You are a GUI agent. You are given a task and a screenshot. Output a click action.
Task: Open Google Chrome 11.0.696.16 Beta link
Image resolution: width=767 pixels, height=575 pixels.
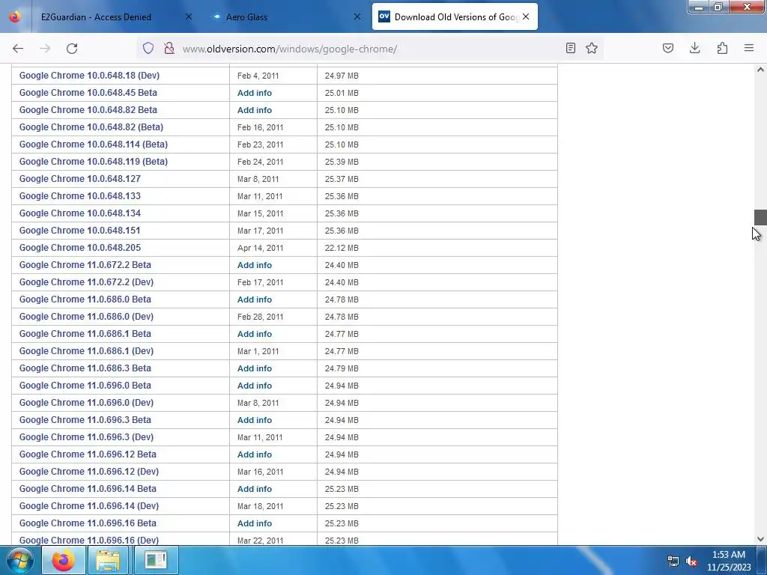click(x=88, y=523)
